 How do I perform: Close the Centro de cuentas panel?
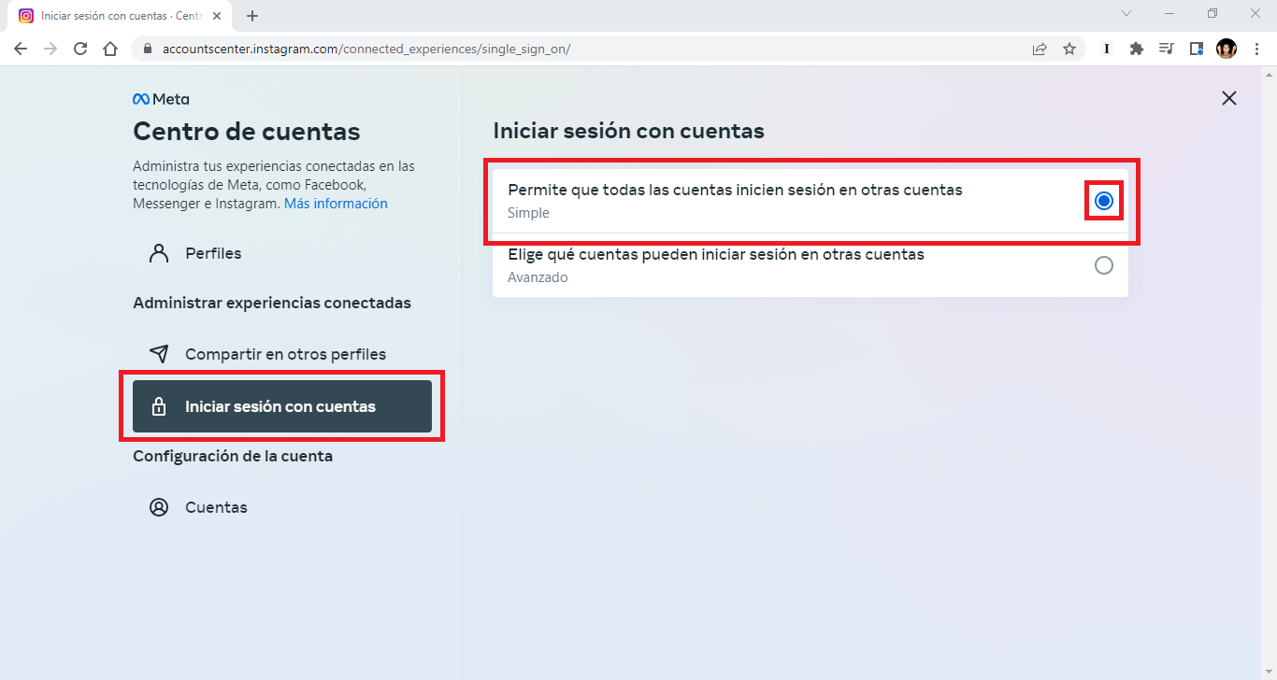pyautogui.click(x=1229, y=98)
